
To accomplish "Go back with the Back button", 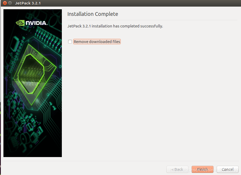I will (x=177, y=169).
